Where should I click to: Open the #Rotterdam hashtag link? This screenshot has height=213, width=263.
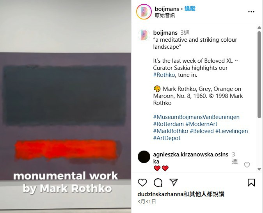click(169, 124)
